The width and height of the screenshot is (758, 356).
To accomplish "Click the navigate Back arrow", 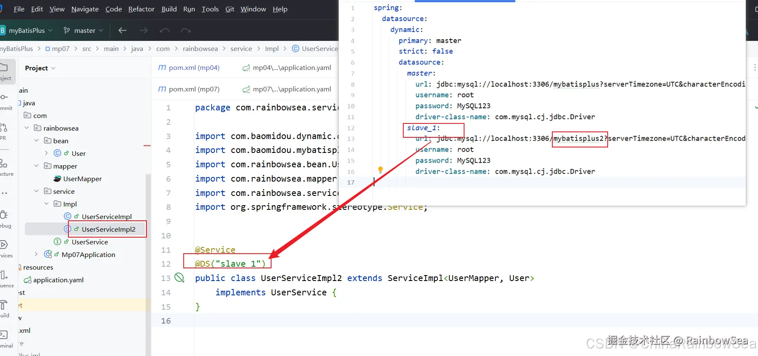I will click(x=122, y=30).
